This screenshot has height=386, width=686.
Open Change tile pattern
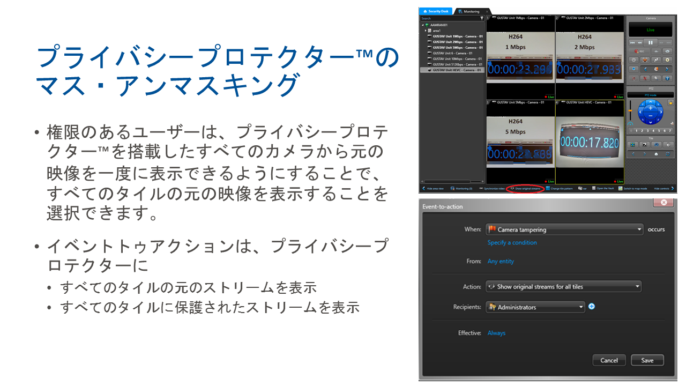click(x=560, y=189)
